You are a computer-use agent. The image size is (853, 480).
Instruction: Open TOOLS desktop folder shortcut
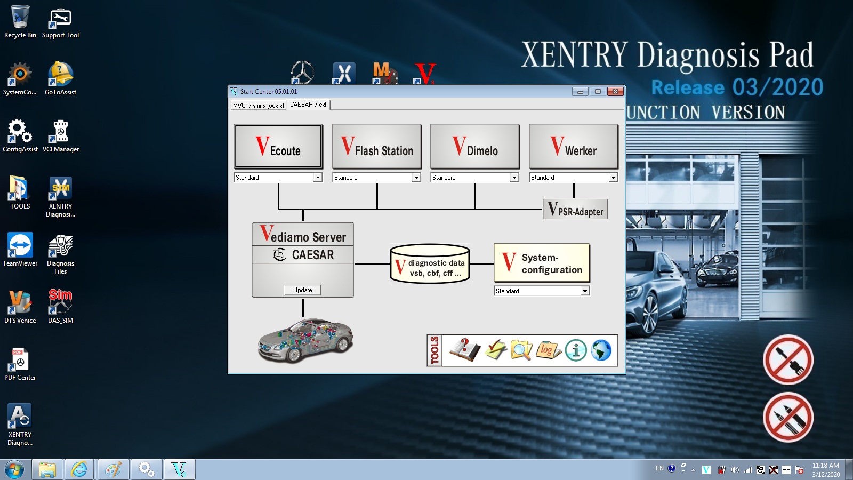click(20, 193)
